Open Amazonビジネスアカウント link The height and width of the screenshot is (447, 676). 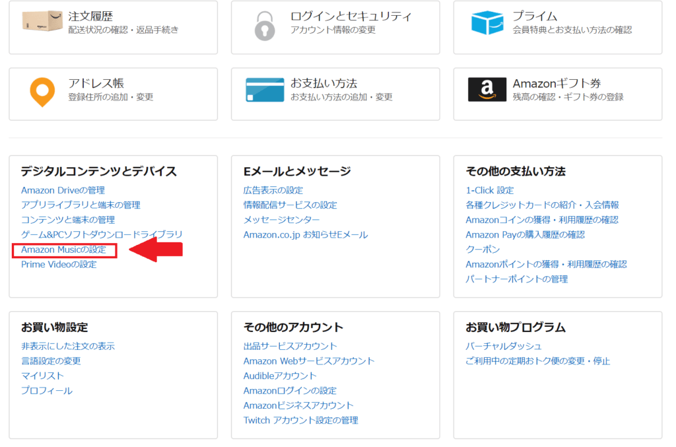298,405
